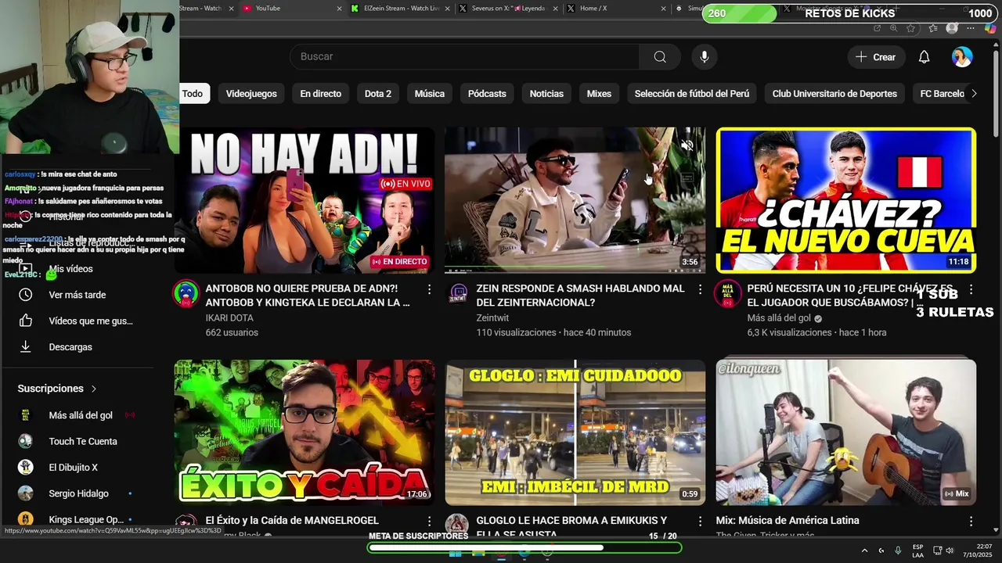Open Descargas download arrow icon

click(26, 346)
